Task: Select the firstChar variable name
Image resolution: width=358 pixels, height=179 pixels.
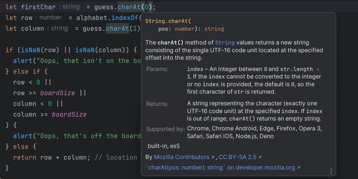Action: pos(39,7)
